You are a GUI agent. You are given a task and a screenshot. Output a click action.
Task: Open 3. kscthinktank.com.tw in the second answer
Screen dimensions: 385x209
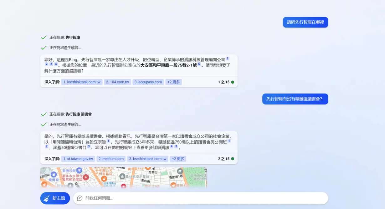(148, 159)
